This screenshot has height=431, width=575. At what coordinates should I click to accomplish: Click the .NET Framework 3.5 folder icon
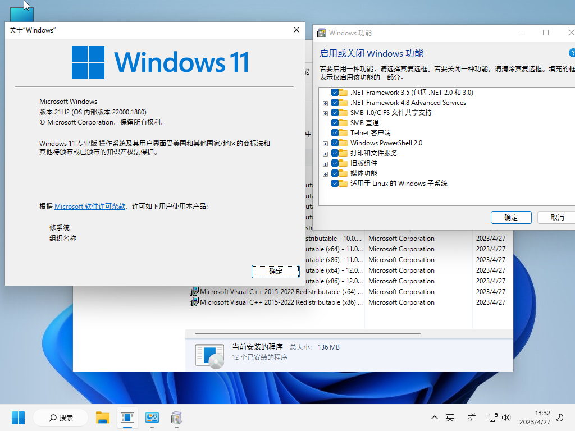click(x=343, y=93)
